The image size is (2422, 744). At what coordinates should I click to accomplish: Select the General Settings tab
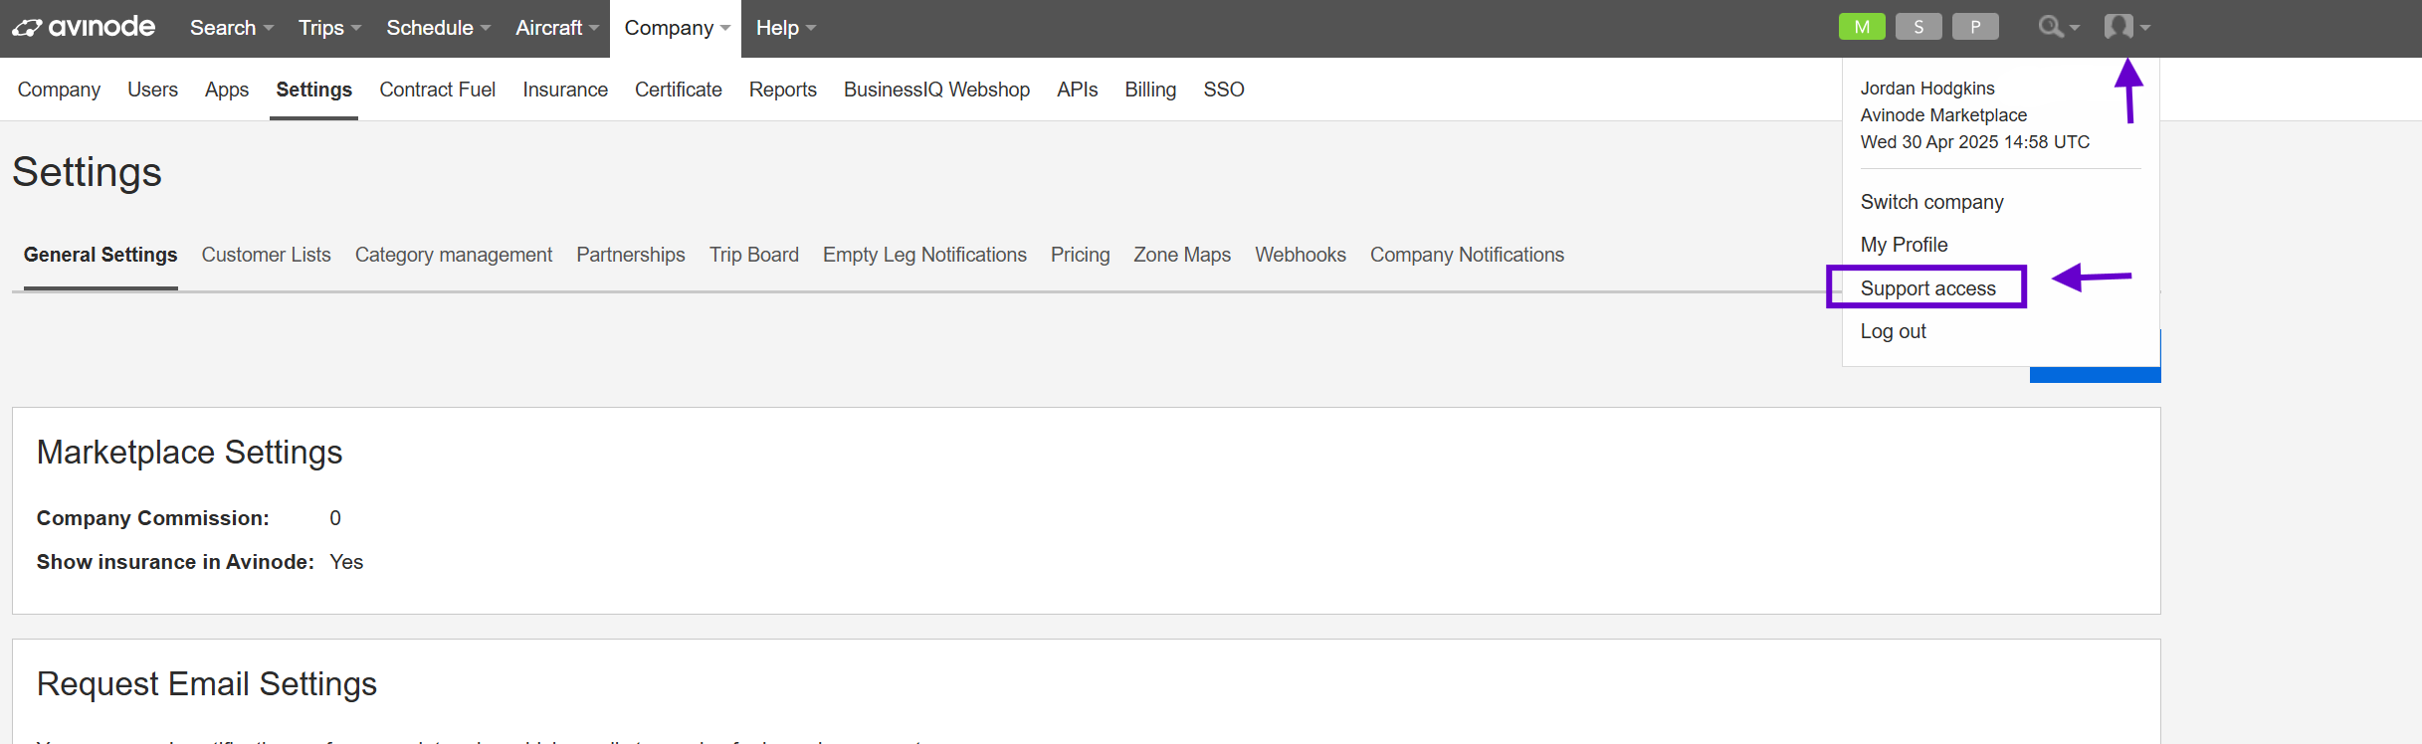[x=101, y=255]
